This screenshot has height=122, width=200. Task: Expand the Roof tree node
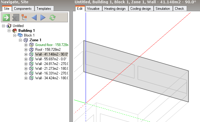click(26, 50)
